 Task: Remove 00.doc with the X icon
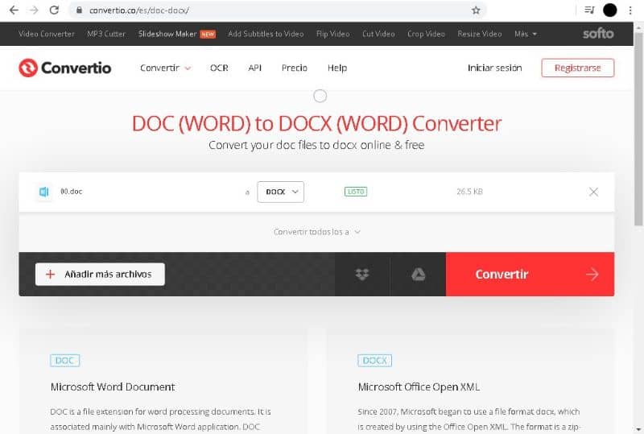593,192
